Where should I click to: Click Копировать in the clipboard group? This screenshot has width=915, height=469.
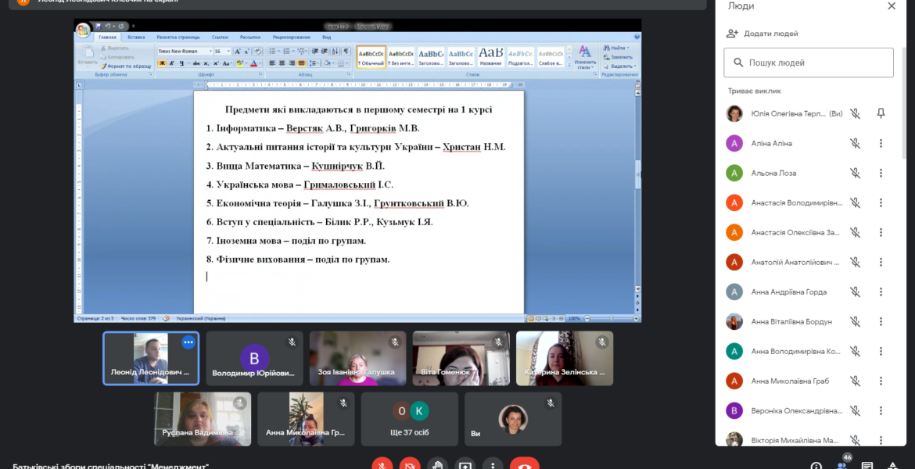pos(117,57)
